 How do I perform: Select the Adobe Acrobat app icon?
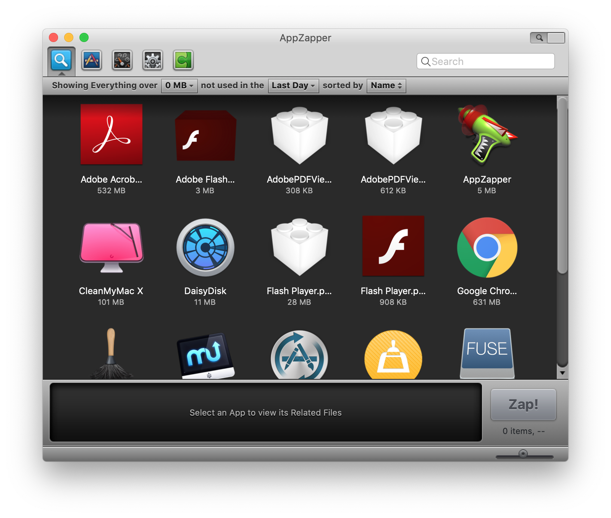(x=112, y=134)
